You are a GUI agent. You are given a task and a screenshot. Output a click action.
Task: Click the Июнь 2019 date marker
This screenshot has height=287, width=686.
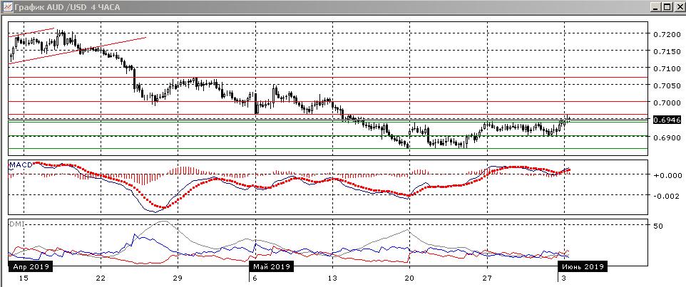582,266
